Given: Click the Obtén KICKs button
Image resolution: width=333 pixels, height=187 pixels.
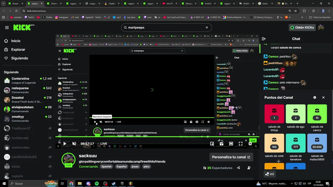Looking at the screenshot, I should click(302, 28).
